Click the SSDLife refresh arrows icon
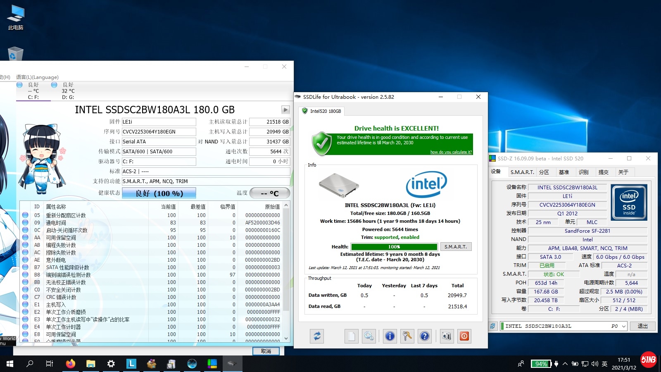Viewport: 661px width, 372px height. [x=317, y=336]
